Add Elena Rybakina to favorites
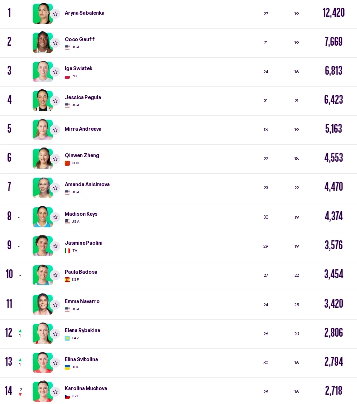 [55, 334]
